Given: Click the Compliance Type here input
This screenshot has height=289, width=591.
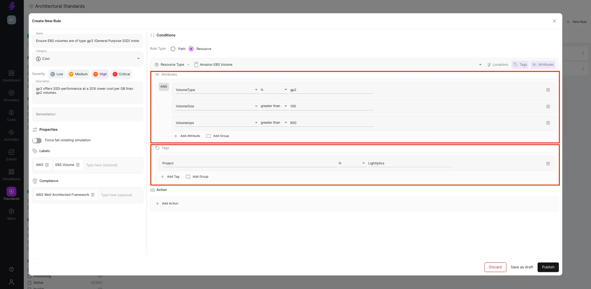Looking at the screenshot, I should tap(120, 195).
